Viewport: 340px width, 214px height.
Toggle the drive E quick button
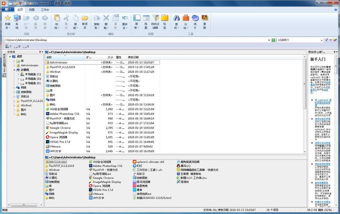tap(27, 46)
